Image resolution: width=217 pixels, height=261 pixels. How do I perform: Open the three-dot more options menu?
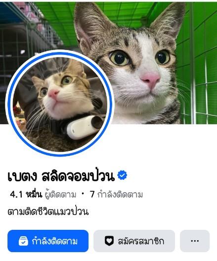tap(195, 241)
